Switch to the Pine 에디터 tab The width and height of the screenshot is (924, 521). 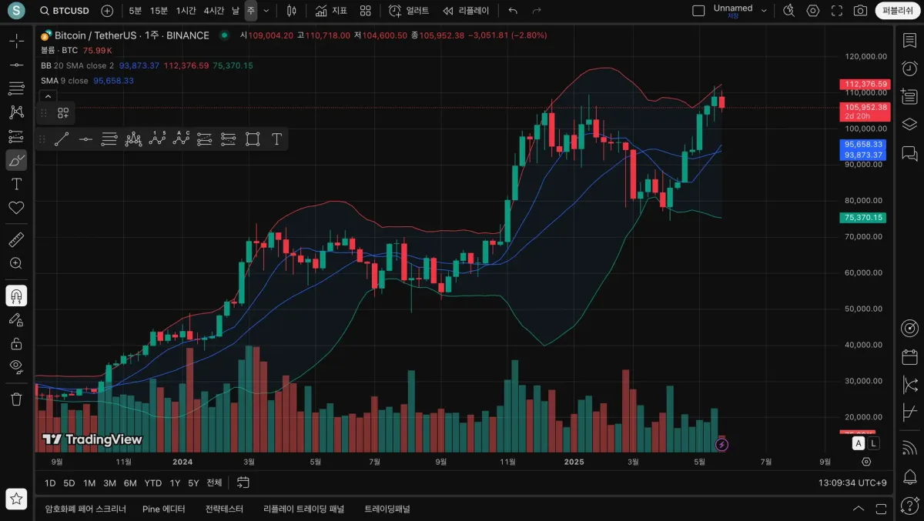click(163, 509)
